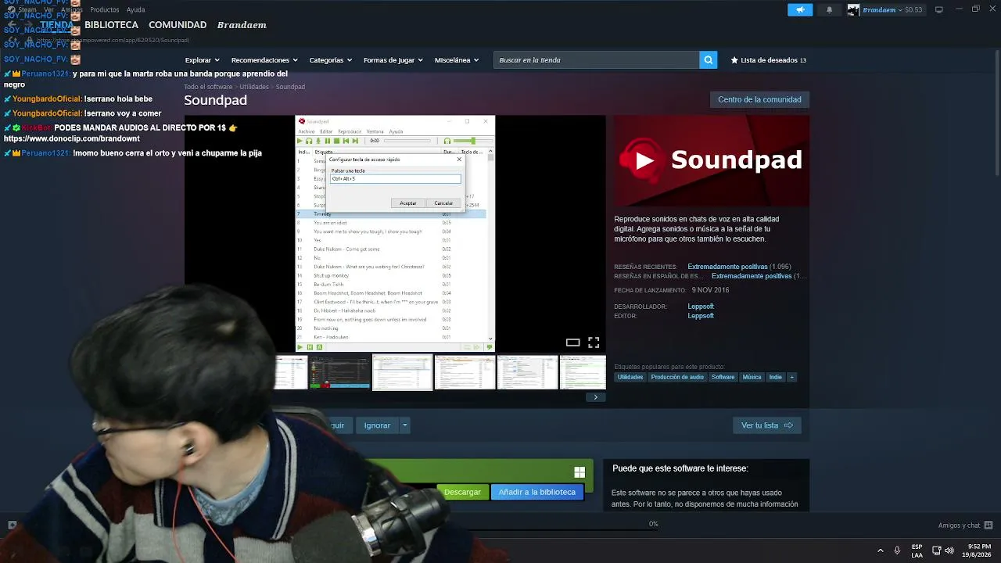The image size is (1001, 563).
Task: Click the Windows platform icon
Action: coord(579,472)
